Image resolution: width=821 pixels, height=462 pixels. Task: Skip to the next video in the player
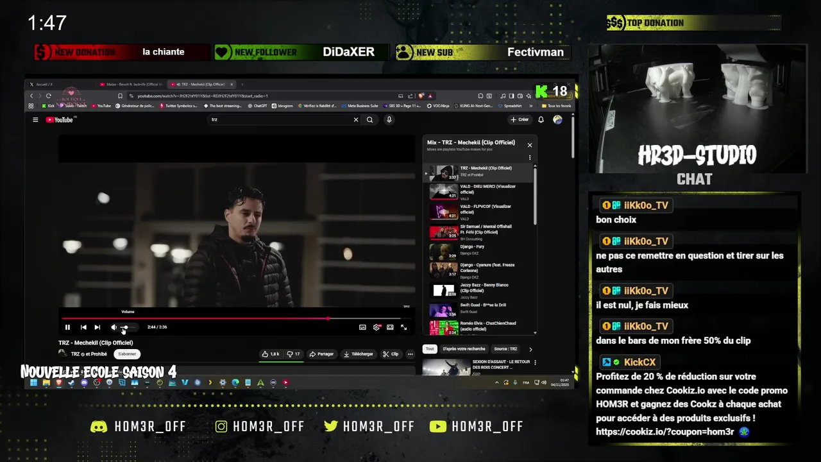[97, 327]
